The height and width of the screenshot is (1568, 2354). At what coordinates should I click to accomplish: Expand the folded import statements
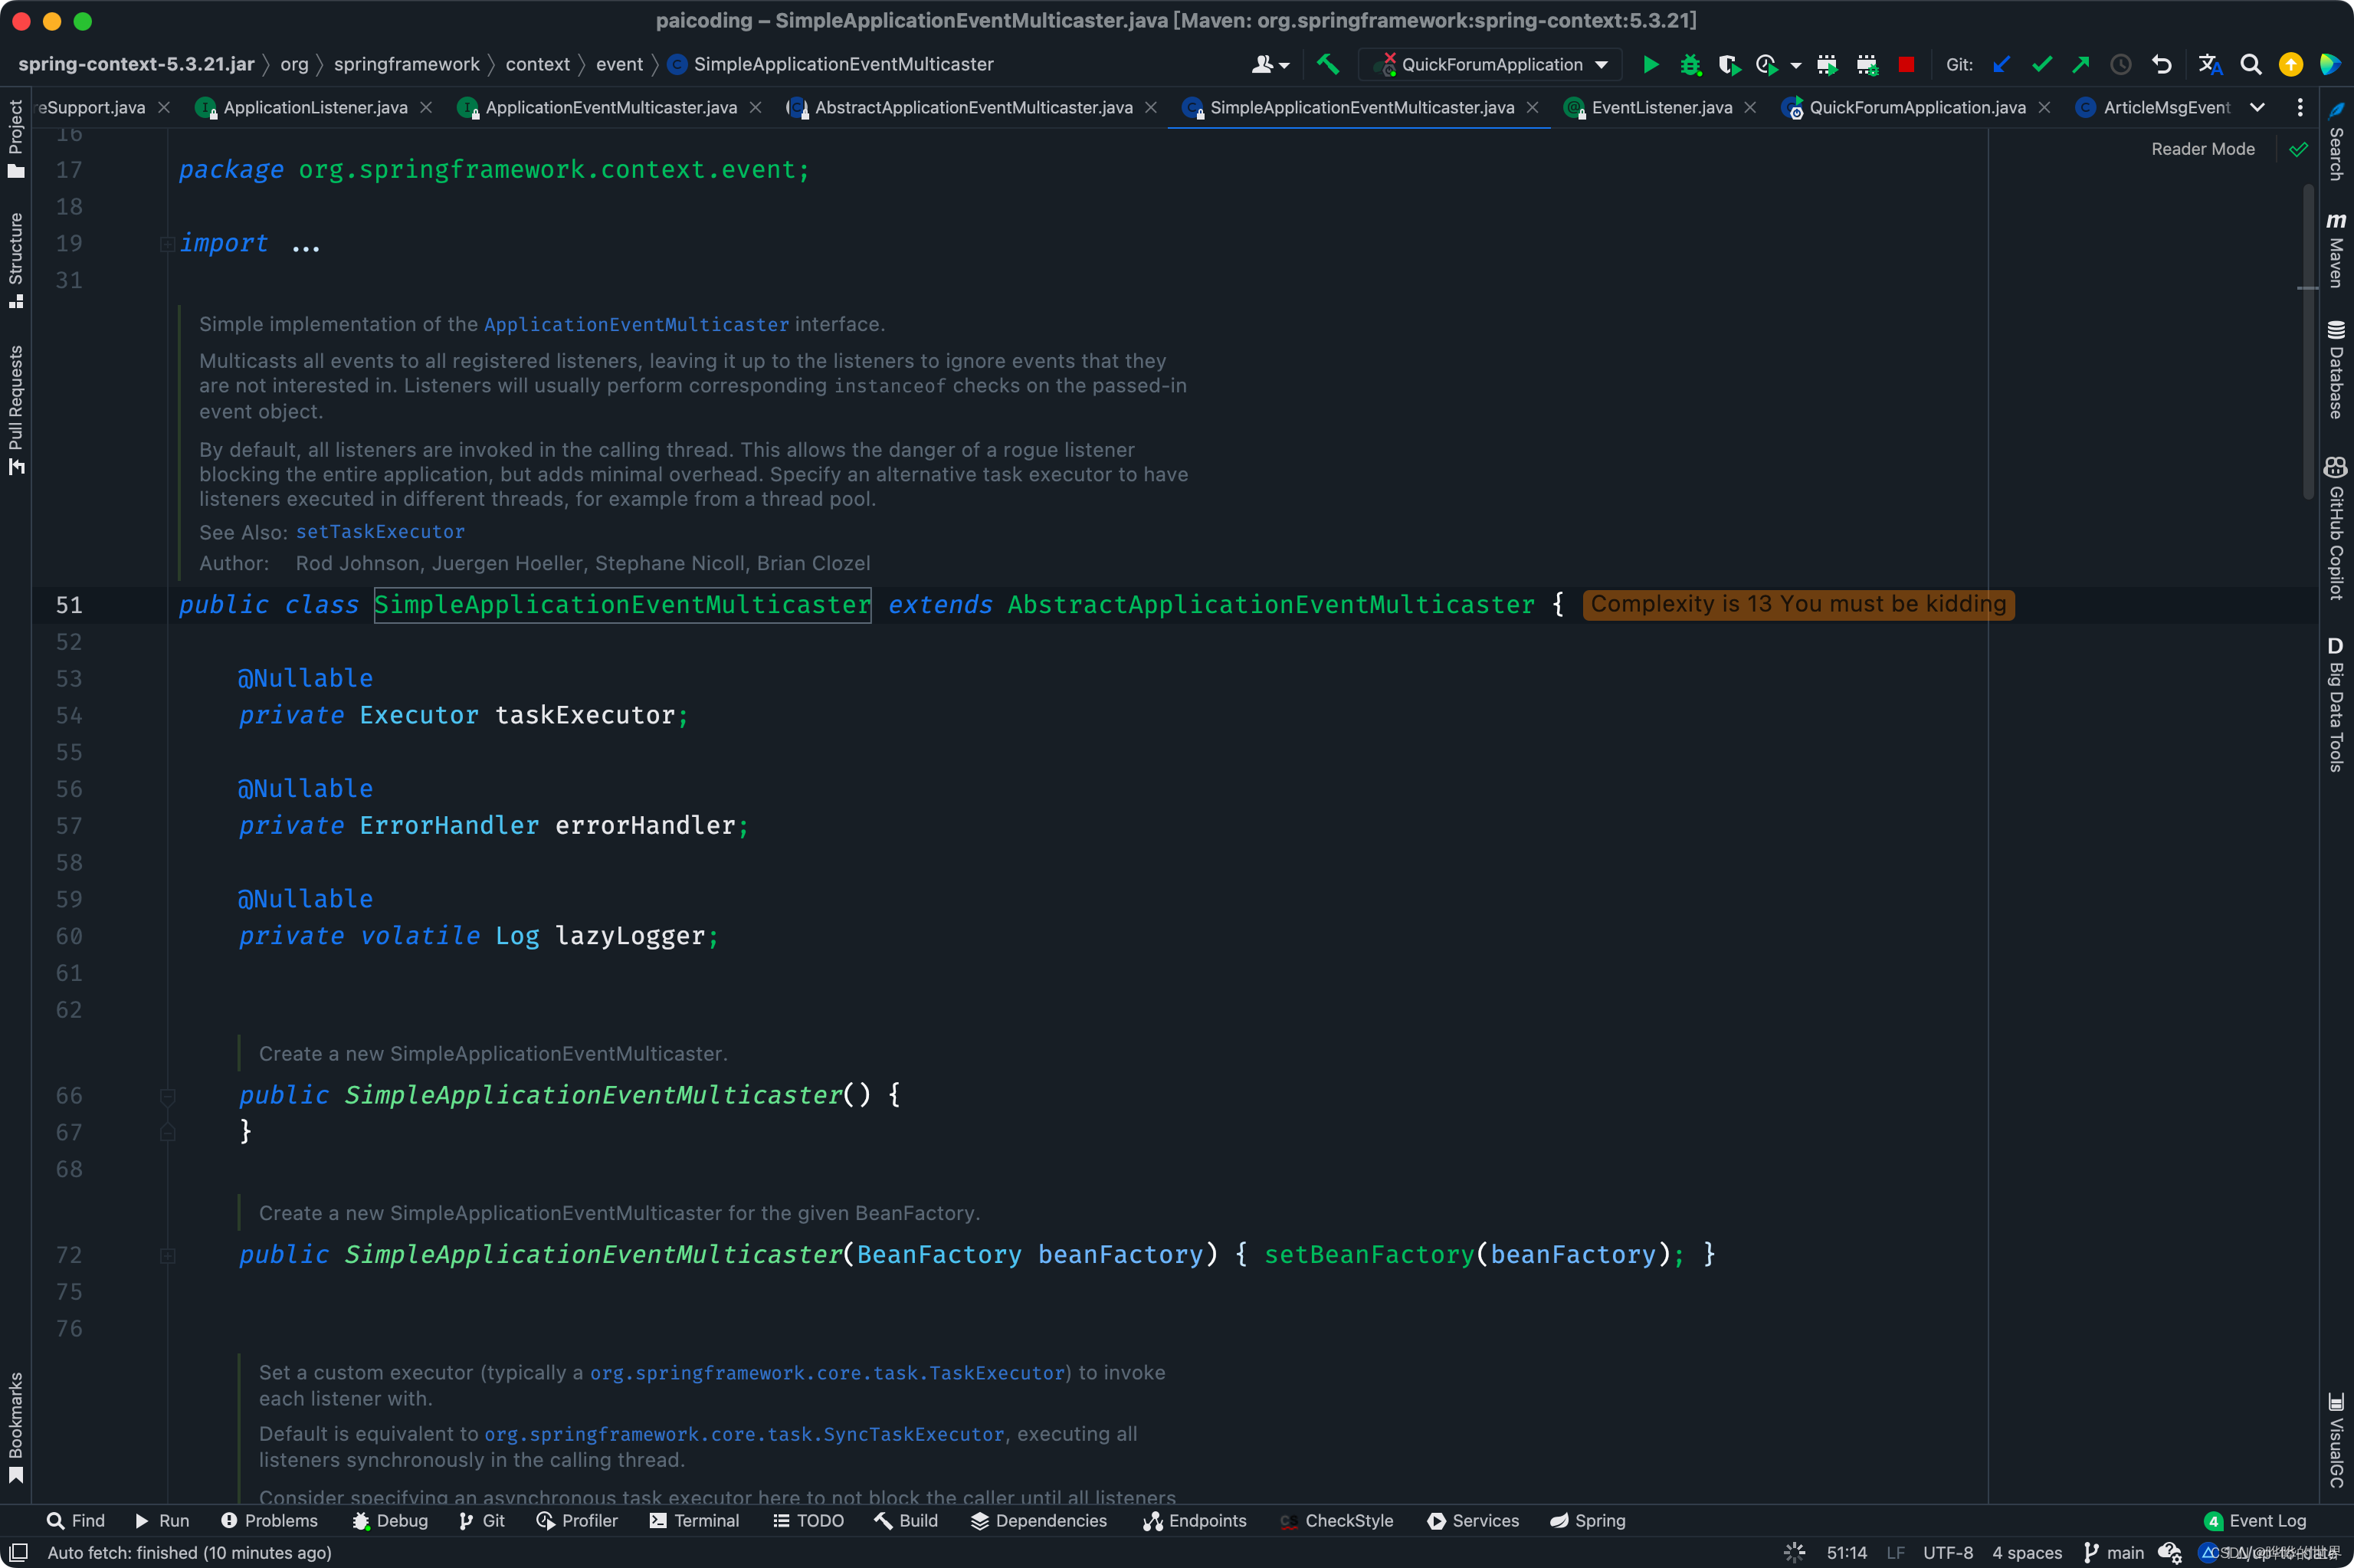(x=167, y=244)
